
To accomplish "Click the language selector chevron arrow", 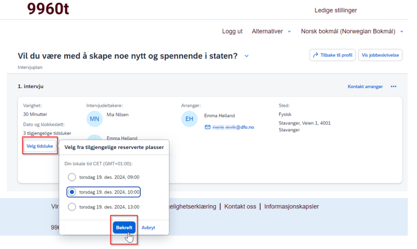I will [401, 32].
